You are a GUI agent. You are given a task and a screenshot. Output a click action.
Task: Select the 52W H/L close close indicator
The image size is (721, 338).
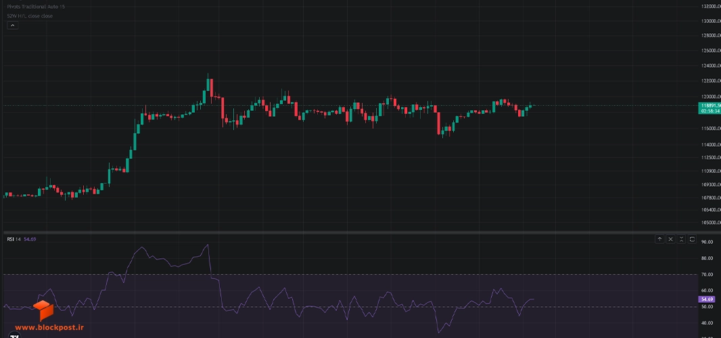tap(30, 16)
